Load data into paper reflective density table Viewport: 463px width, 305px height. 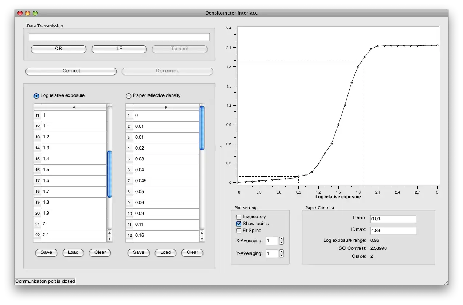[x=165, y=253]
